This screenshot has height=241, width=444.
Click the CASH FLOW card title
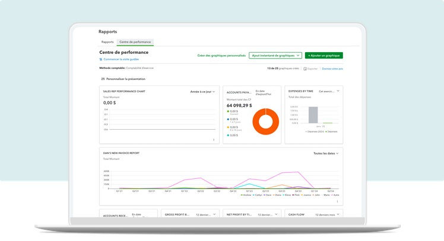click(x=296, y=215)
